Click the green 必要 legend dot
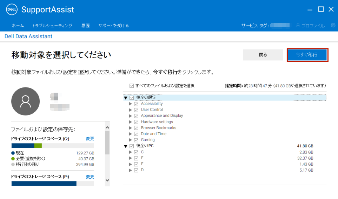338x199 pixels. pyautogui.click(x=13, y=159)
